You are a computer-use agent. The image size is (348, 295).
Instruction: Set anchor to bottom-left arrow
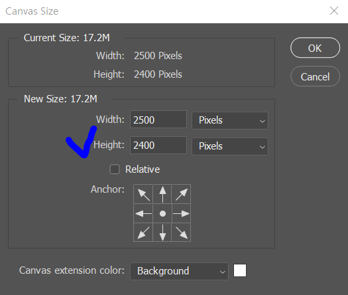pos(143,233)
